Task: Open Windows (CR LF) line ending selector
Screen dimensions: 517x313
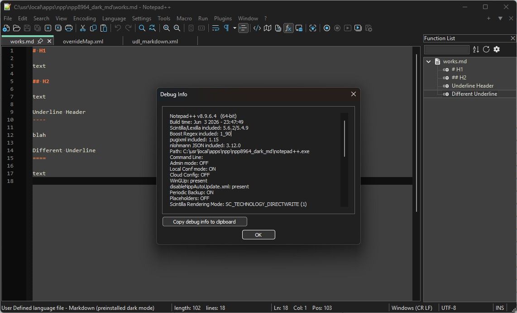Action: point(412,308)
